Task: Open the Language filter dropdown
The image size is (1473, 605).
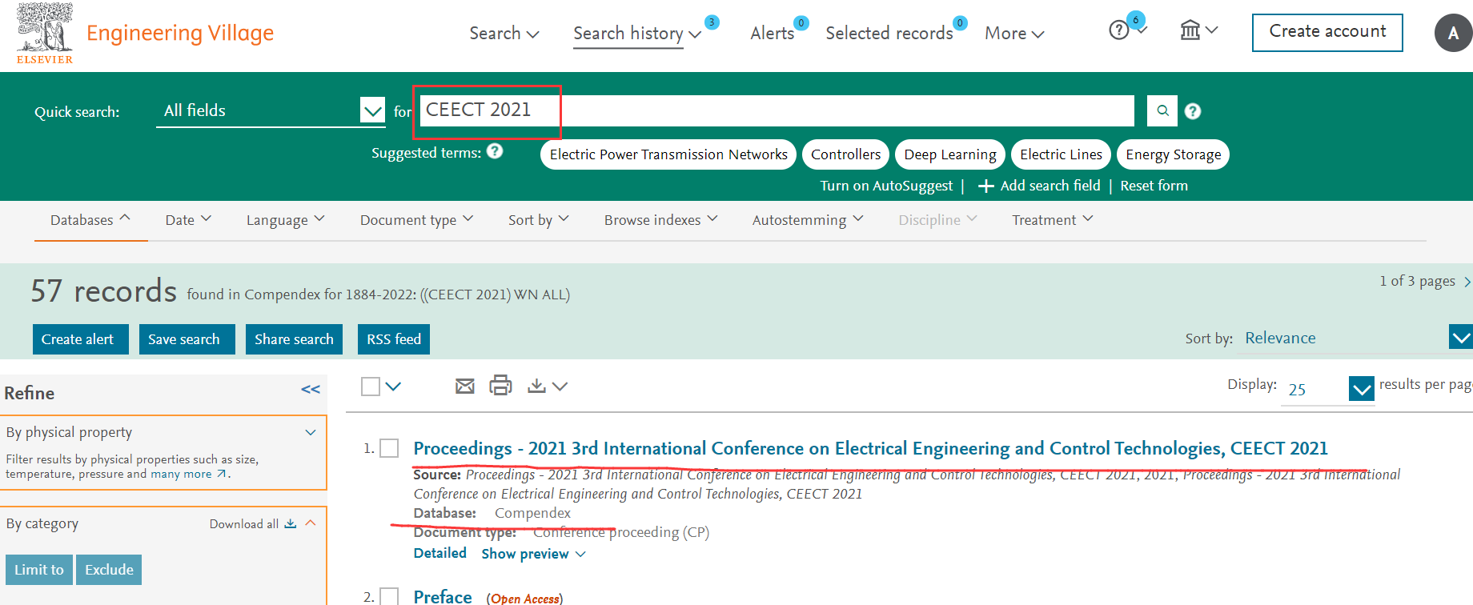Action: [286, 220]
